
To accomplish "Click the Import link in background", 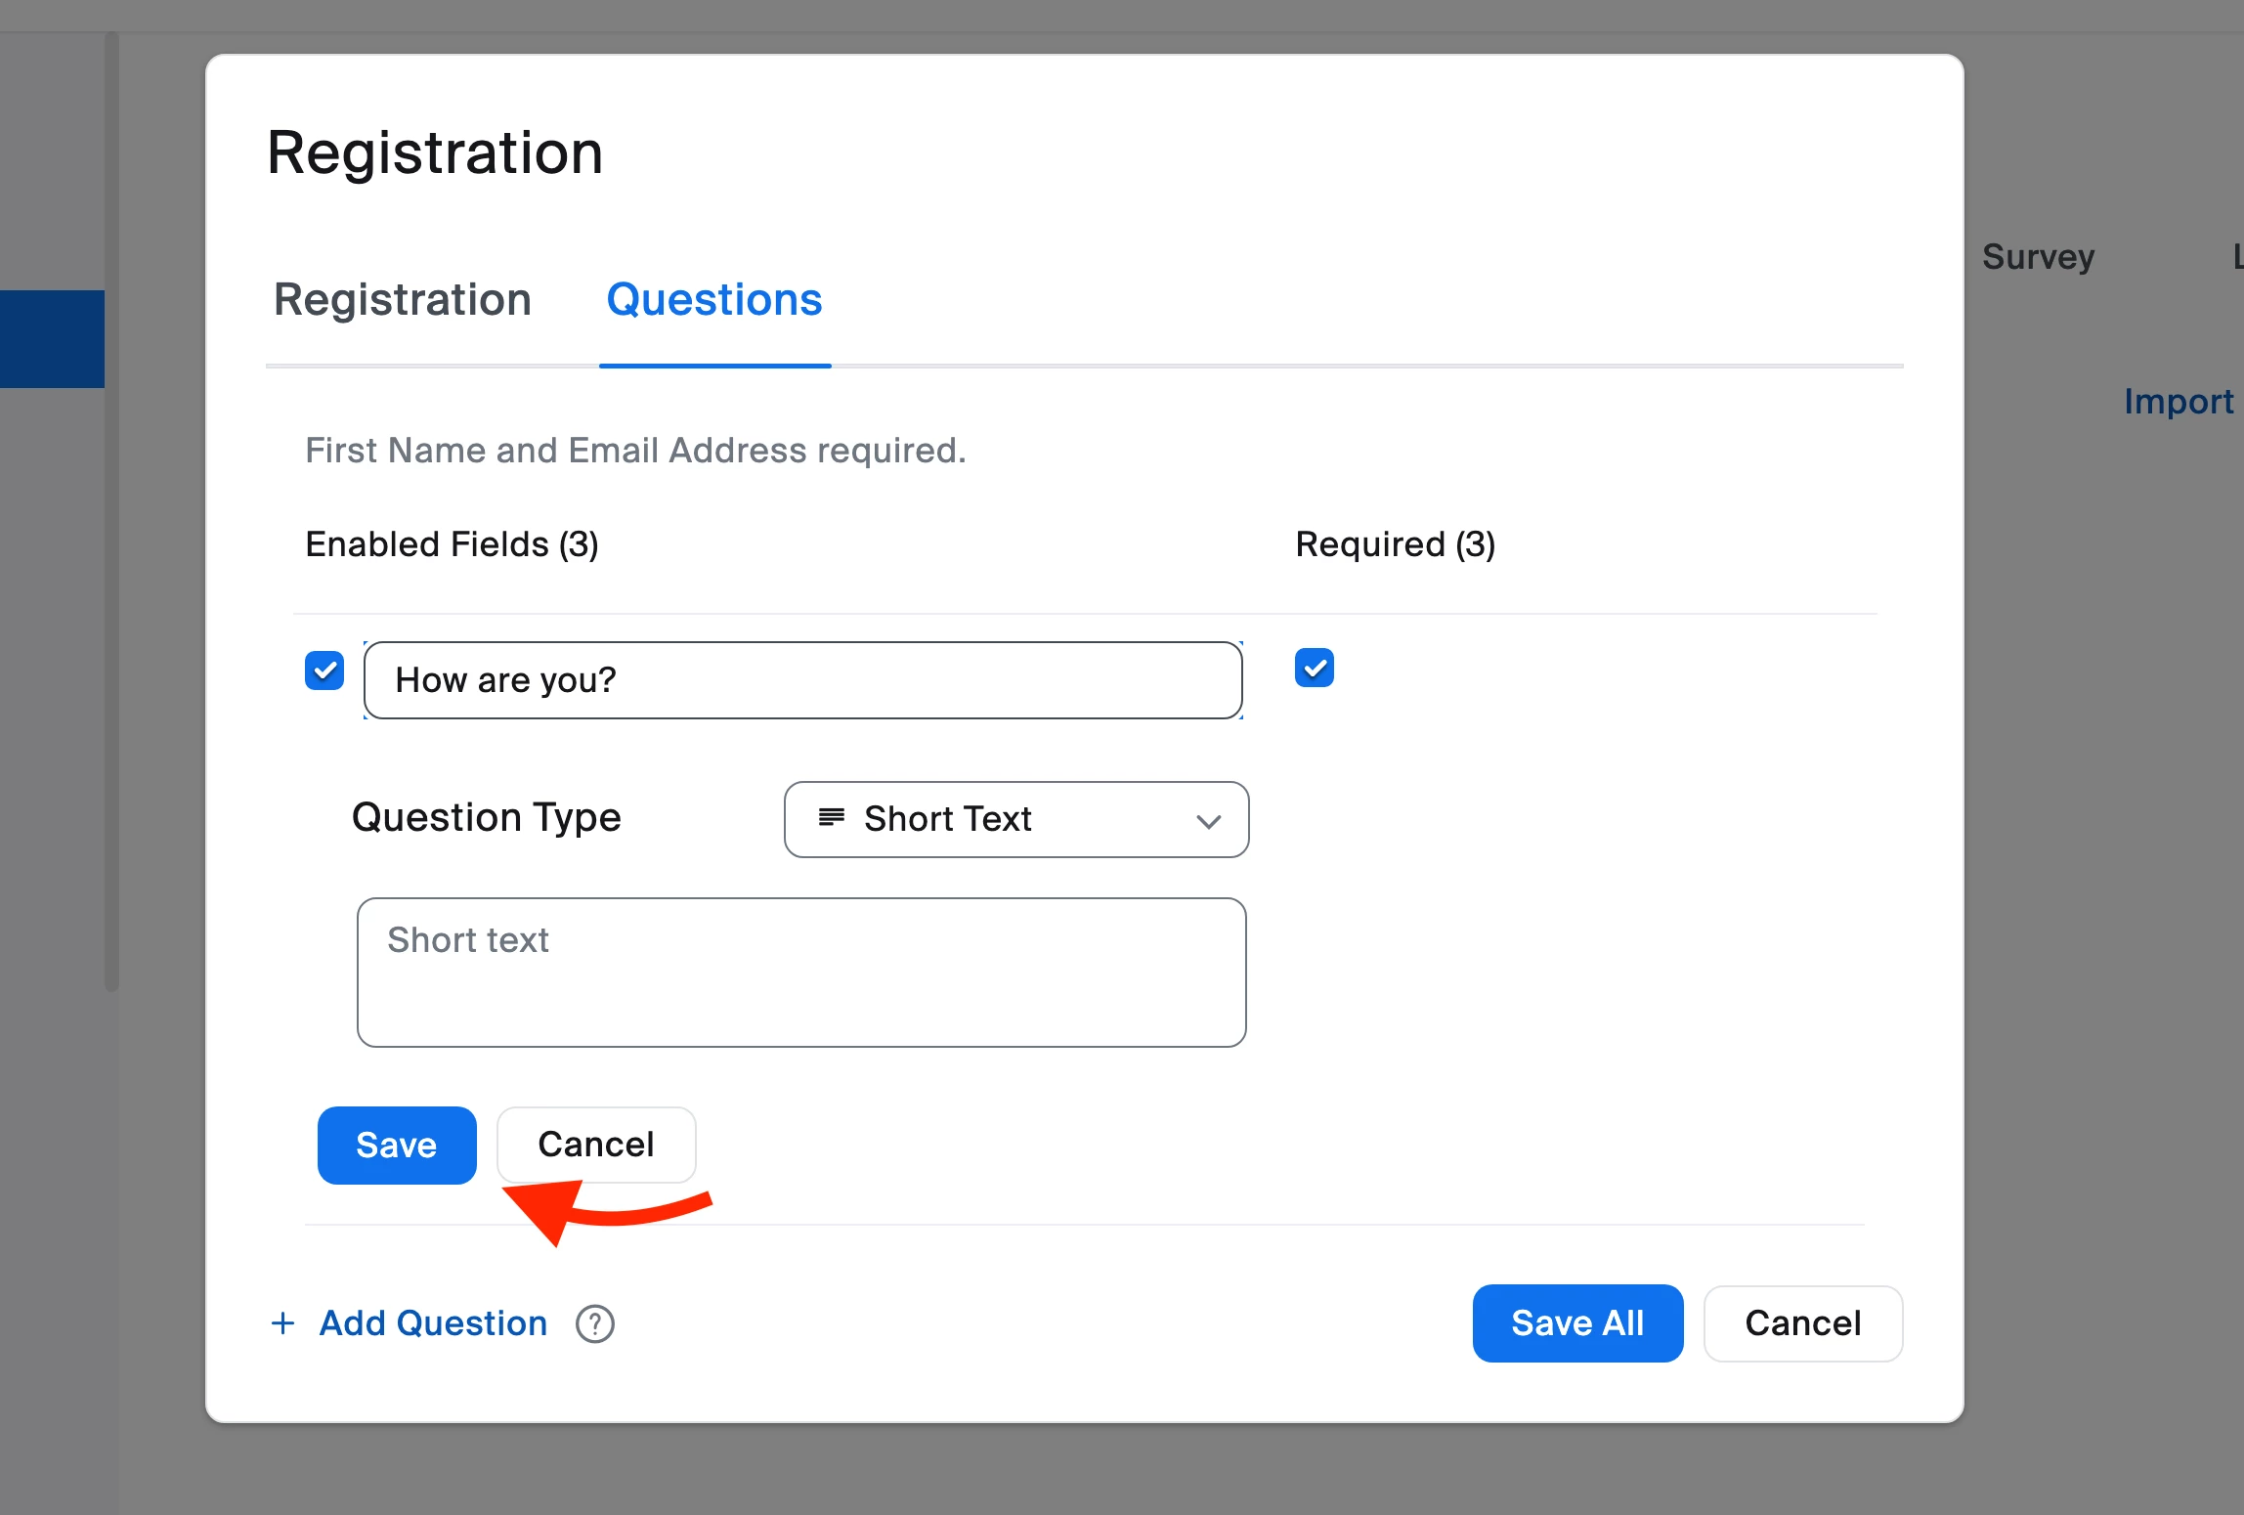I will [x=2178, y=402].
